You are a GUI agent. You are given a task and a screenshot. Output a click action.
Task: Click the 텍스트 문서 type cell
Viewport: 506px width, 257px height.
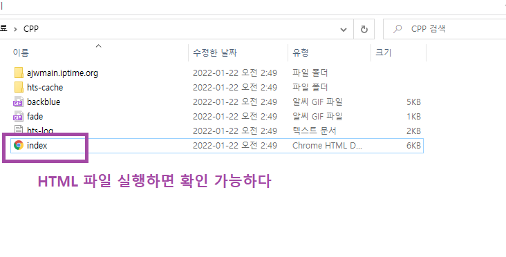[315, 131]
